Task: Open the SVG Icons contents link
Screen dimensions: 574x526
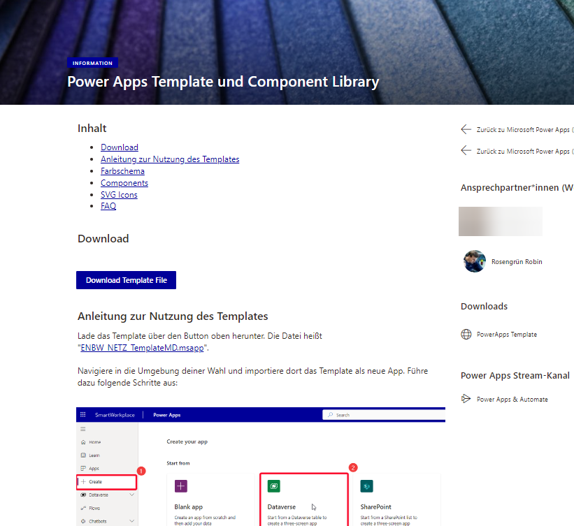Action: (x=119, y=195)
